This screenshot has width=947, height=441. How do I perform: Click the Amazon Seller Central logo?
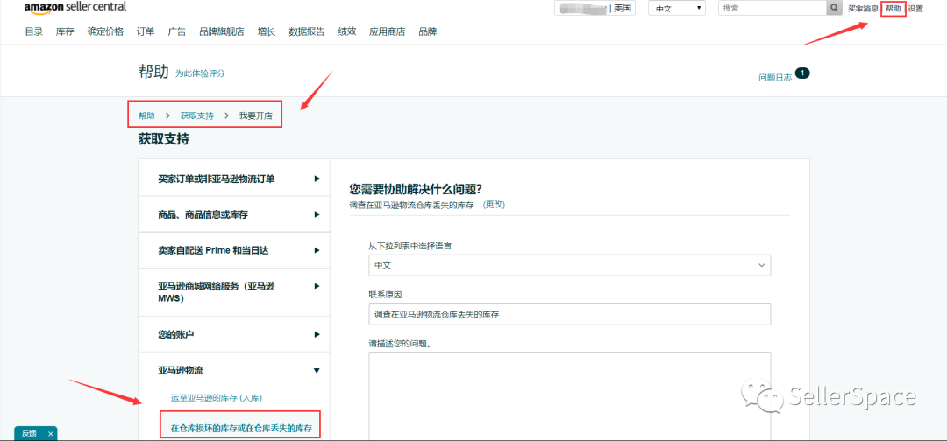[x=75, y=7]
